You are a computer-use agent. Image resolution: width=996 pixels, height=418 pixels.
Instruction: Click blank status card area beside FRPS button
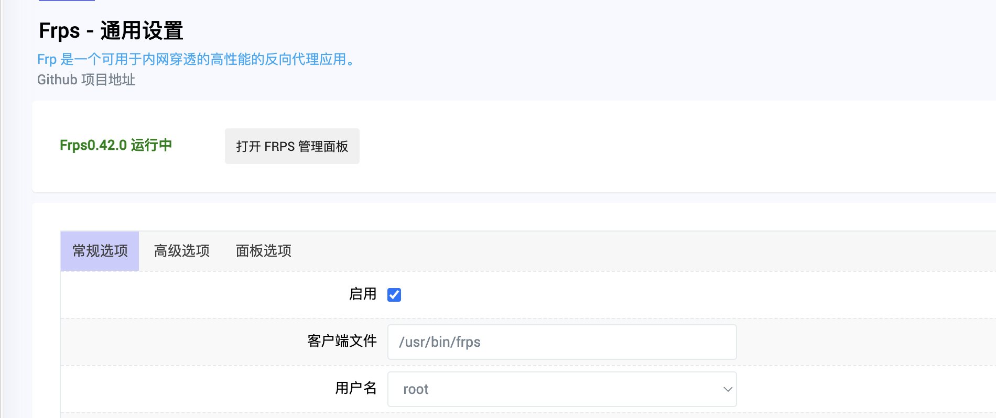pyautogui.click(x=629, y=146)
